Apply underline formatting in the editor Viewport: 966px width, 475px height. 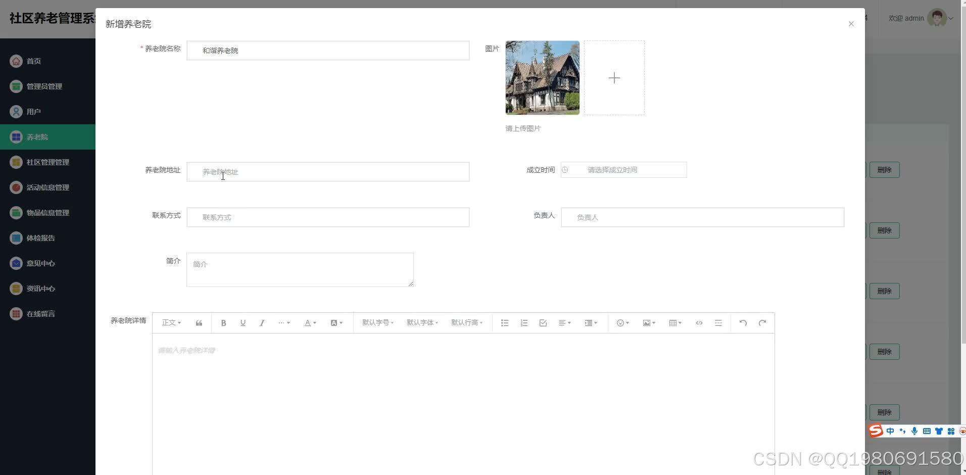point(243,322)
